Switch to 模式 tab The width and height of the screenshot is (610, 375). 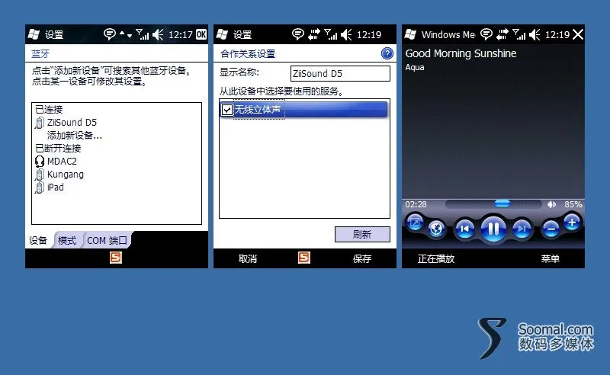(67, 240)
